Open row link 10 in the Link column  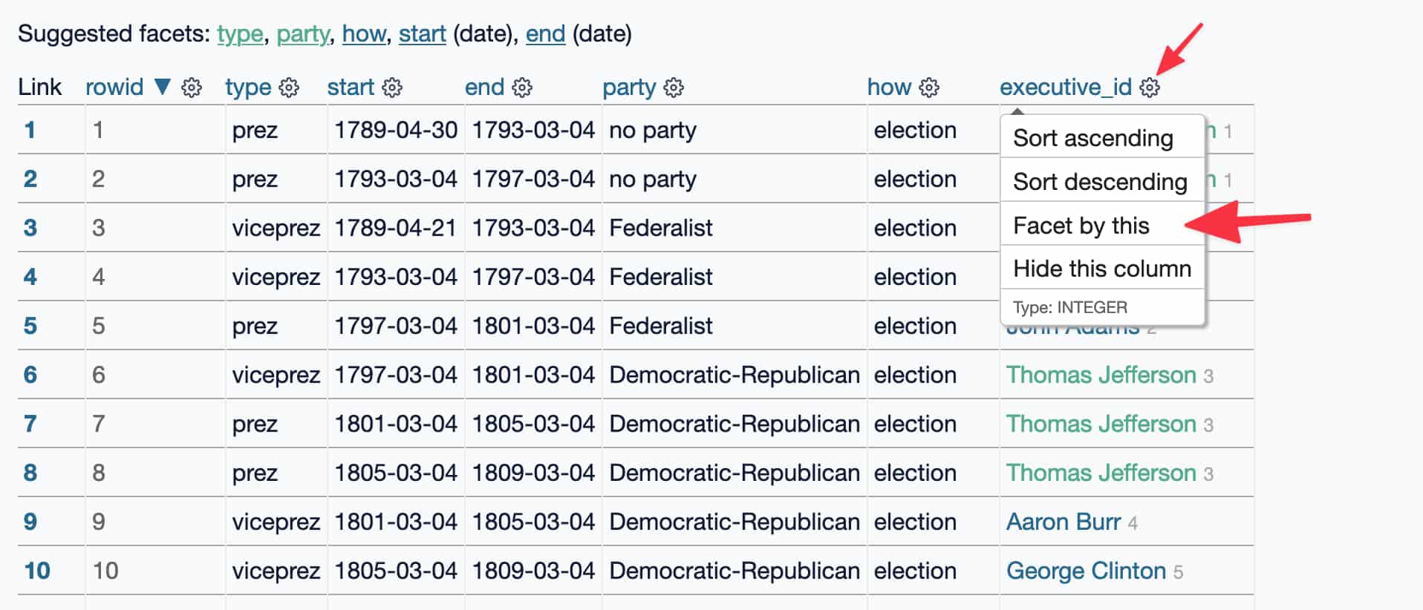point(34,571)
